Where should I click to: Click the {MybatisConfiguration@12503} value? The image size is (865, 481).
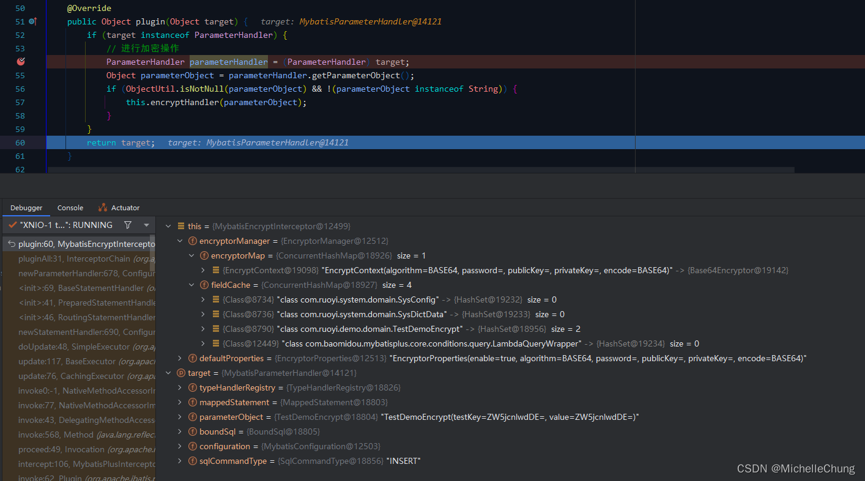[321, 446]
